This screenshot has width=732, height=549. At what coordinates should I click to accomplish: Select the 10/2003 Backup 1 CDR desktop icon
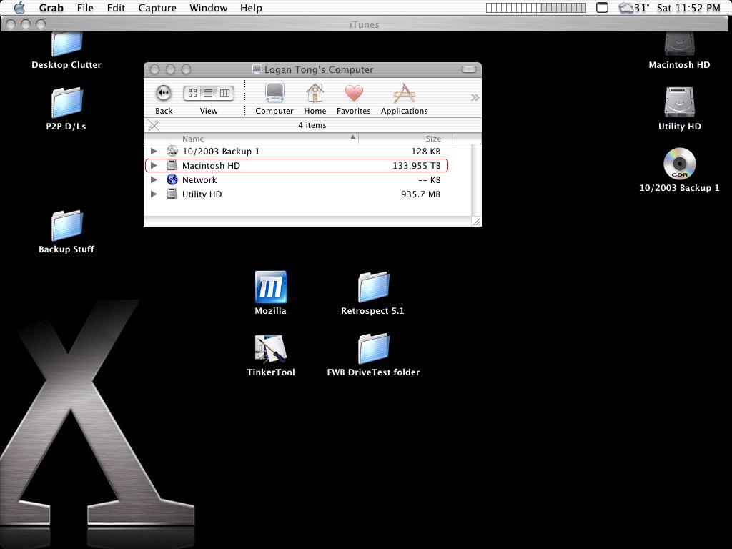pos(679,164)
